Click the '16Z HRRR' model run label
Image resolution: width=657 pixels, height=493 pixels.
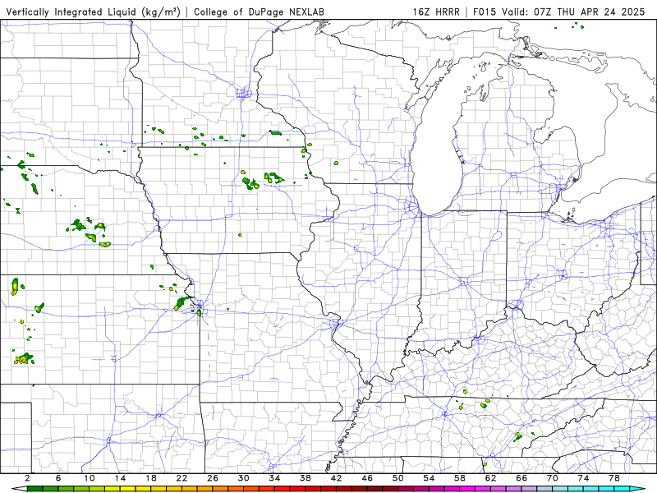click(436, 12)
